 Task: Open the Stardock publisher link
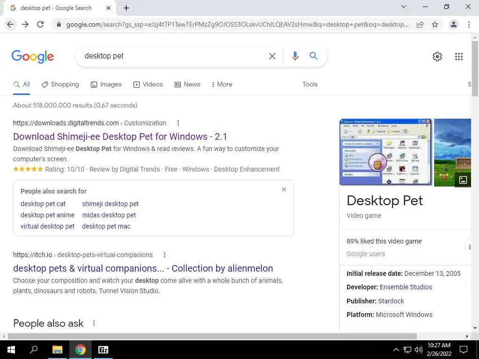coord(391,301)
